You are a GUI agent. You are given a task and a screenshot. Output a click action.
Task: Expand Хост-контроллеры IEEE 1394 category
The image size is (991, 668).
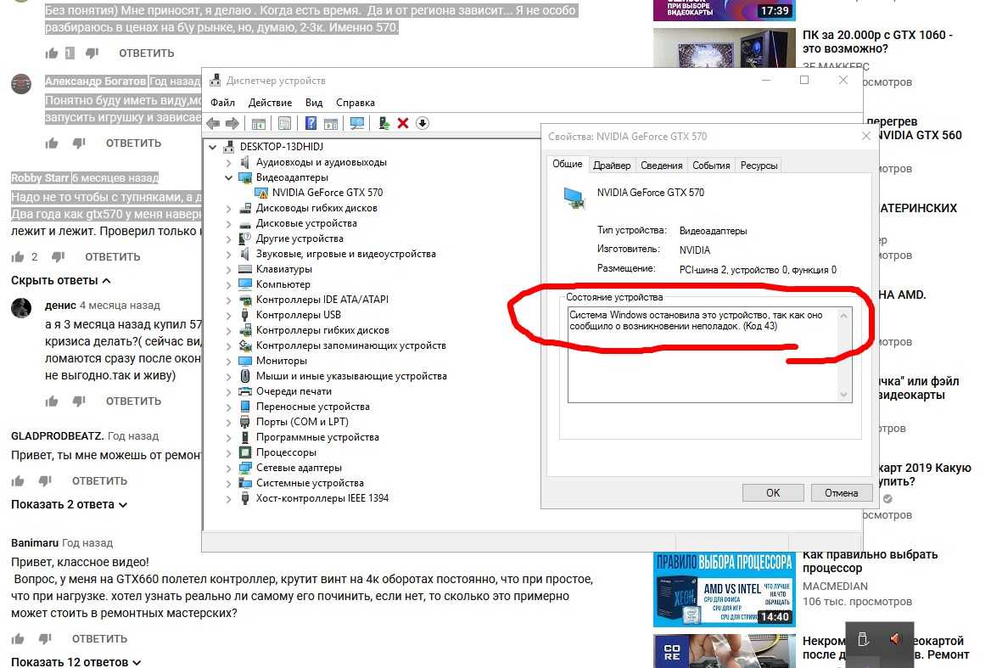[228, 498]
